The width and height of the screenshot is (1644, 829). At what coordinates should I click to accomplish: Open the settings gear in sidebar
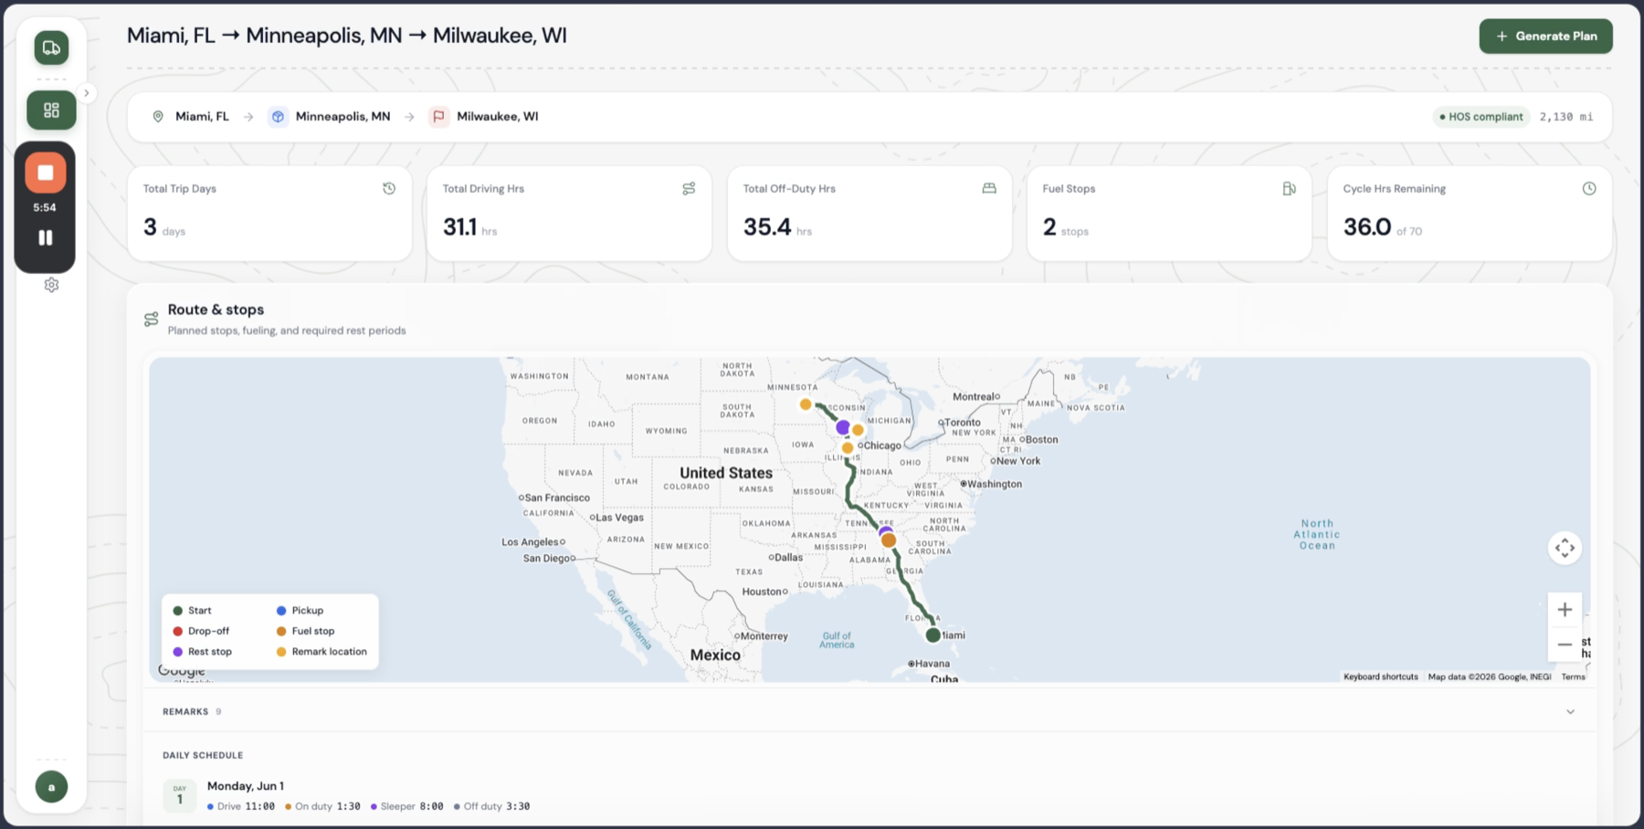point(51,285)
